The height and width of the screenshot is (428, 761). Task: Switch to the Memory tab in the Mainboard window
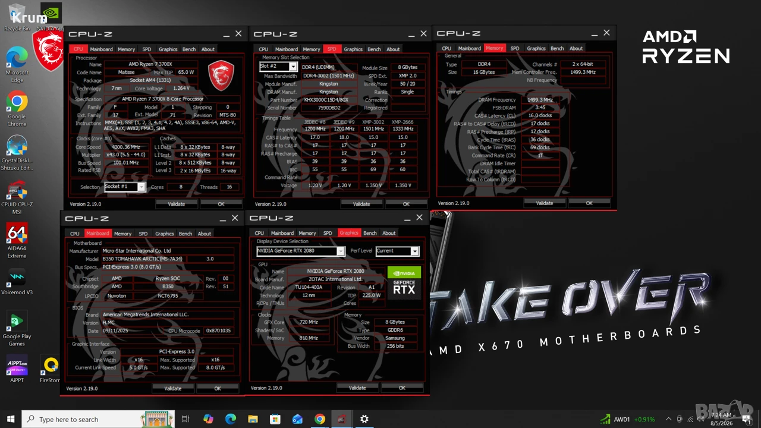123,234
